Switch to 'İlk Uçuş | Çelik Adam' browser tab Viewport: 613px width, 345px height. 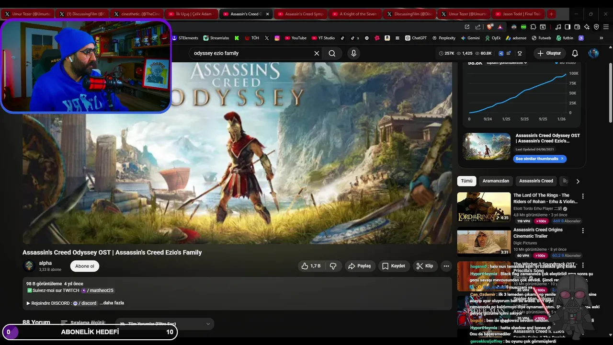tap(191, 14)
